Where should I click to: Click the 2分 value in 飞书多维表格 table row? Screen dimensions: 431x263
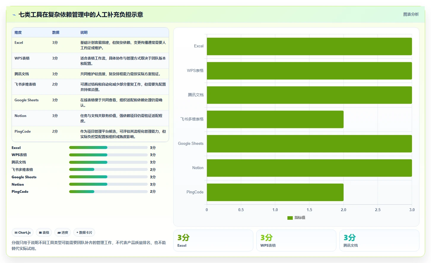pos(55,84)
